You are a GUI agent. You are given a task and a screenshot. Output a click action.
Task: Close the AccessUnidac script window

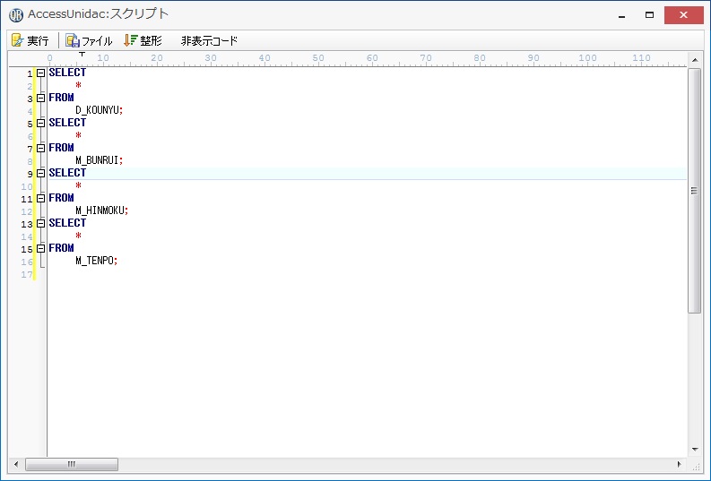tap(684, 15)
